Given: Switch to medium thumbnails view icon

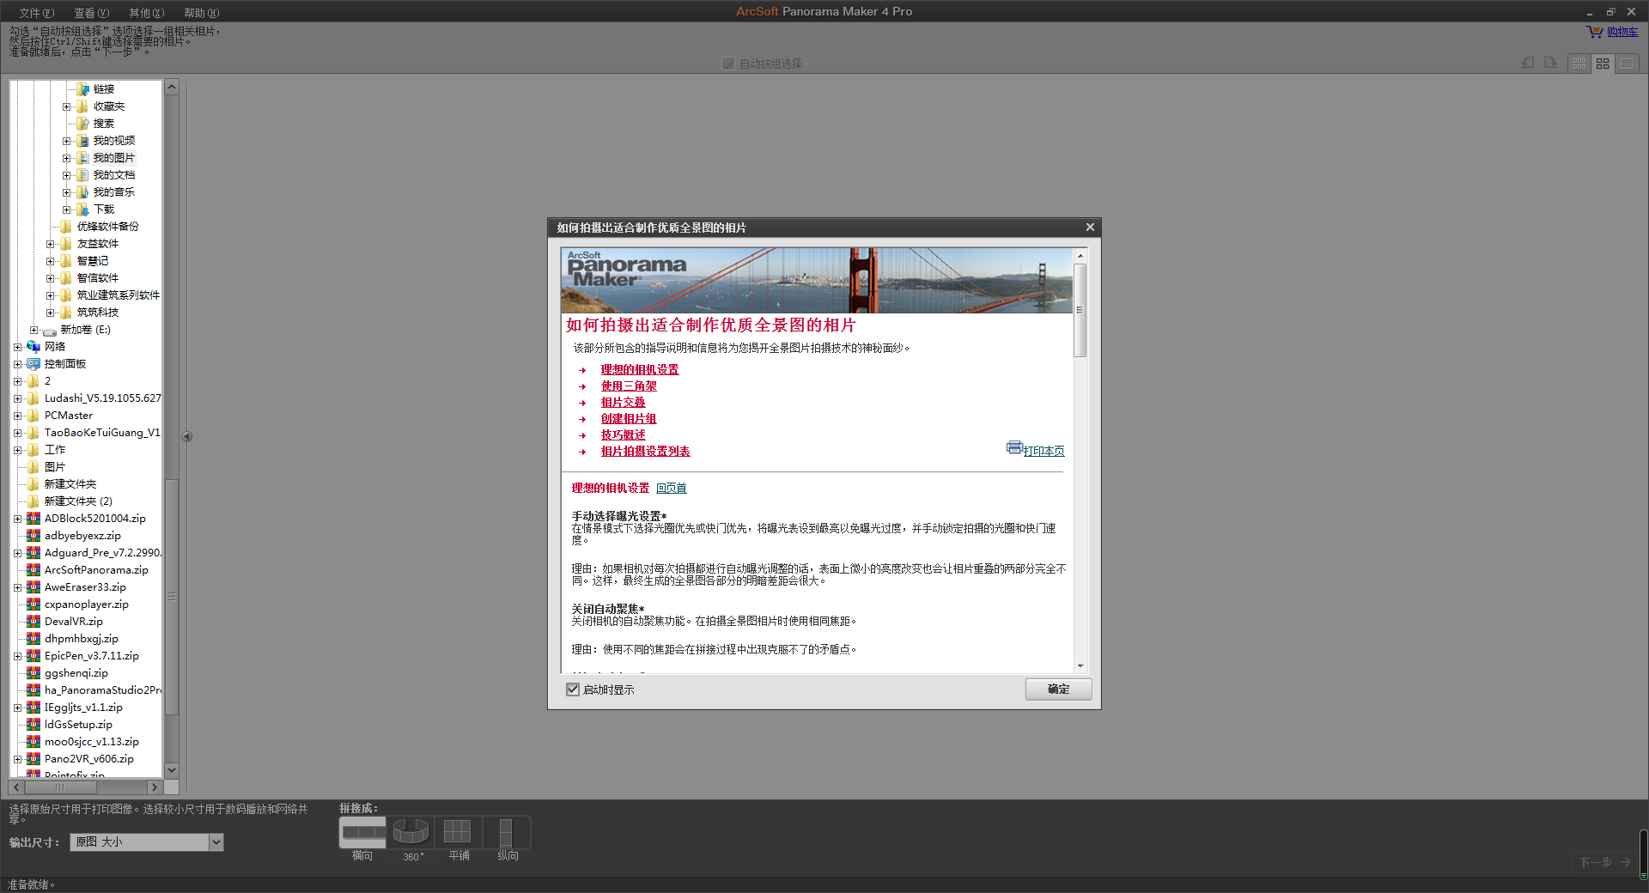Looking at the screenshot, I should [1603, 64].
